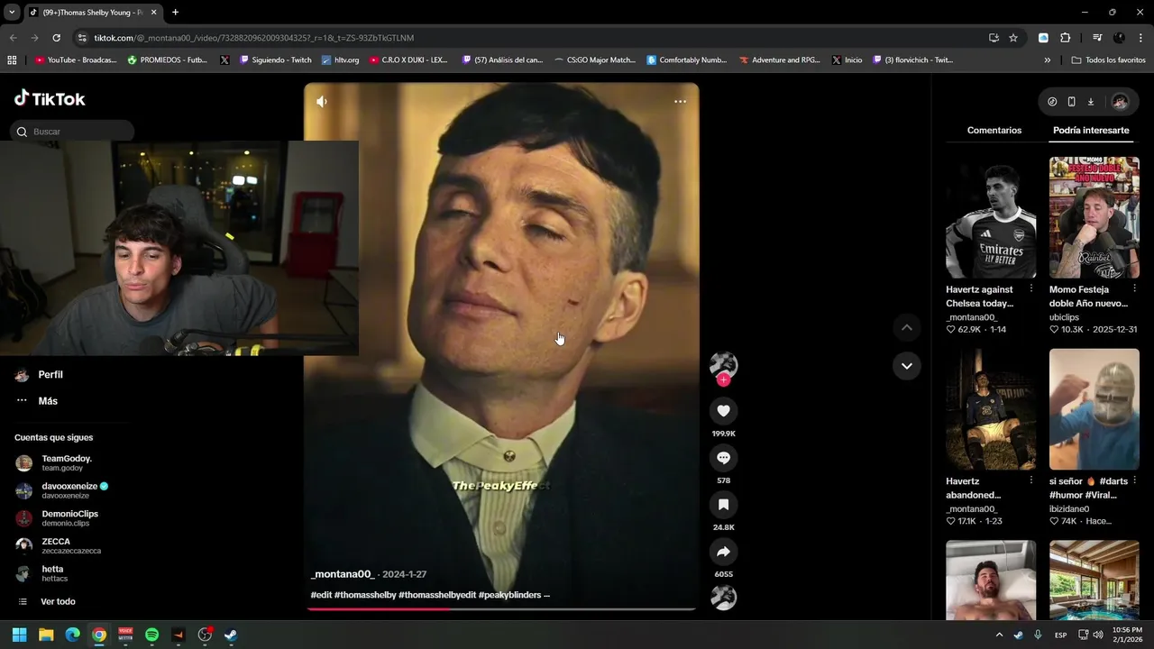This screenshot has height=649, width=1154.
Task: Open the Siguiendo - Twitch bookmark
Action: tap(276, 60)
